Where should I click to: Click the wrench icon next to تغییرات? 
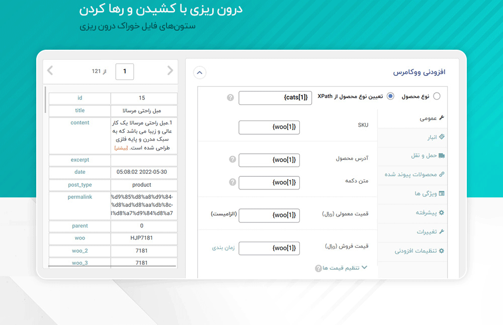tap(442, 232)
